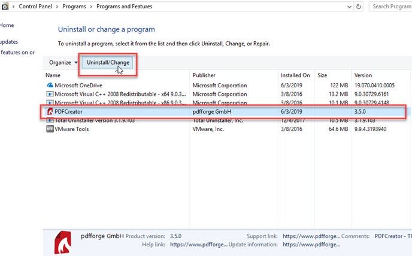Click the Uninstall/Change button
This screenshot has width=412, height=256.
point(108,62)
